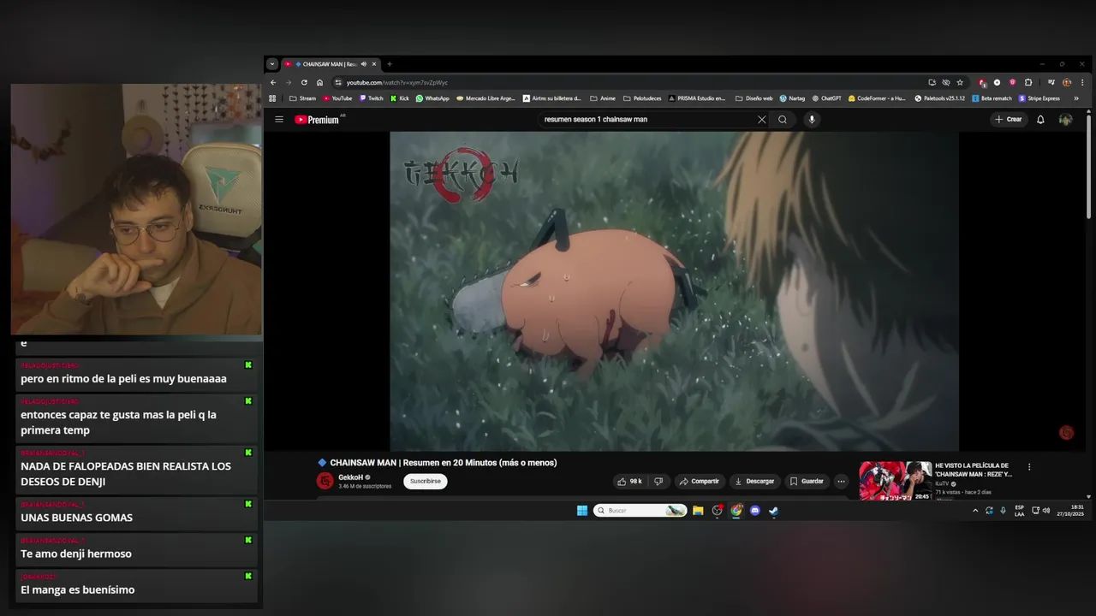Dislike the video with thumbs down
Screen dimensions: 1096x616
coord(658,482)
